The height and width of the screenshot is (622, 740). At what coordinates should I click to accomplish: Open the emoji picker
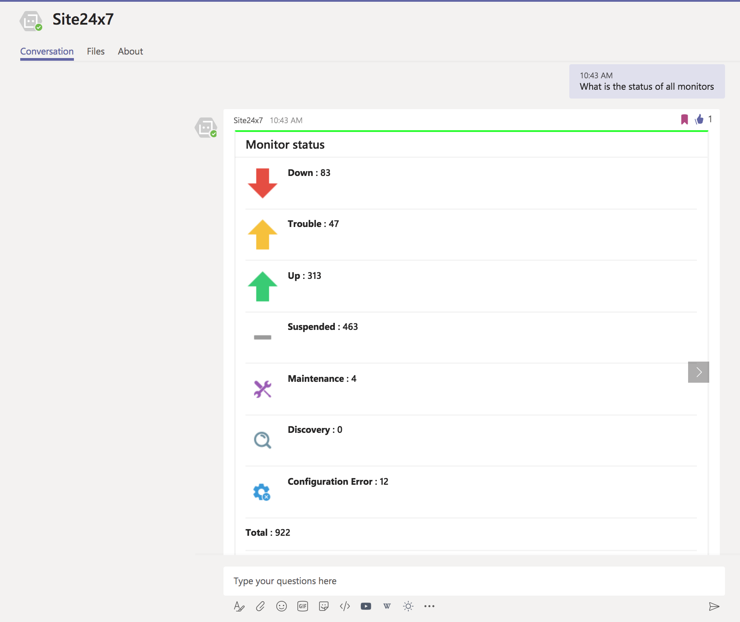(282, 607)
